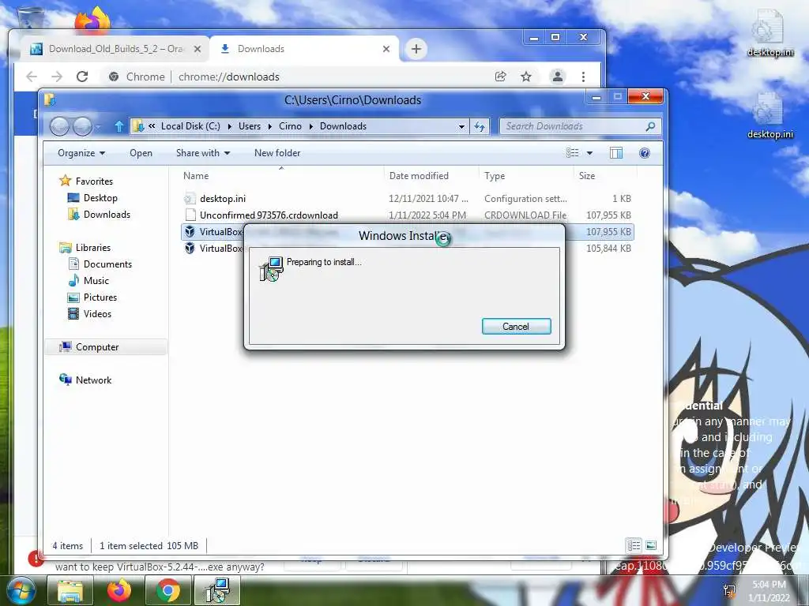
Task: Open Music library
Action: click(96, 280)
